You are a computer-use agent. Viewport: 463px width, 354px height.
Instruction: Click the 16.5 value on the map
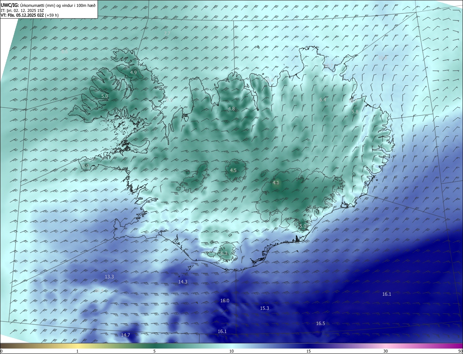(320, 323)
